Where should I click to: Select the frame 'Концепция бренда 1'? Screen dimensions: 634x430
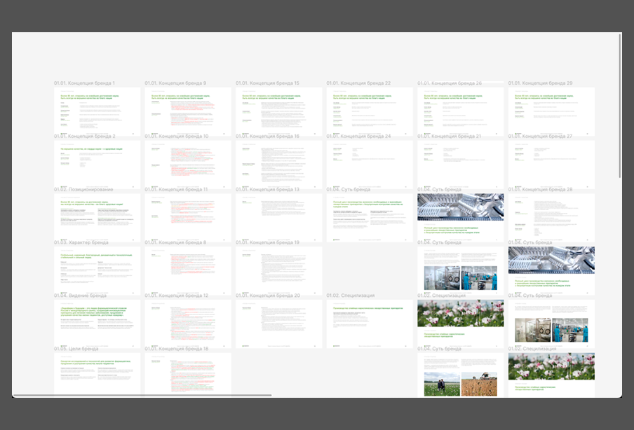[x=97, y=111]
